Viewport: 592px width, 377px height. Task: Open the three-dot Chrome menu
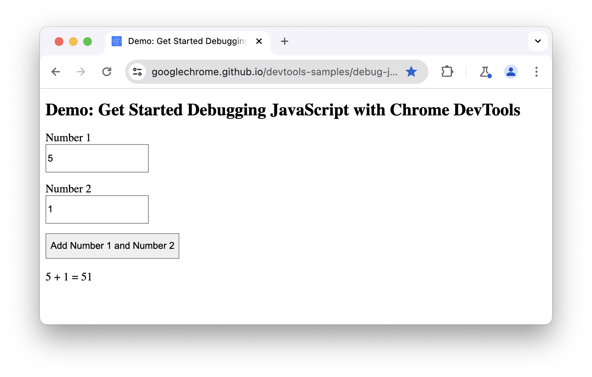click(536, 72)
